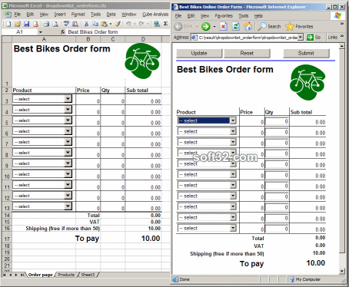This screenshot has width=349, height=287.
Task: Click the last Qty input field in web form
Action: click(277, 229)
